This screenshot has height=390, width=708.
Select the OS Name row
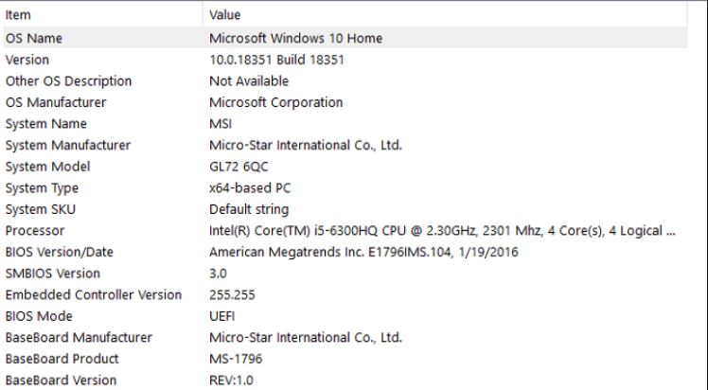pyautogui.click(x=345, y=38)
